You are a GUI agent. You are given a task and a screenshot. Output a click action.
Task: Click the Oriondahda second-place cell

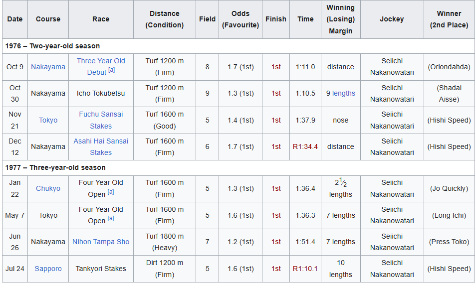pyautogui.click(x=449, y=67)
